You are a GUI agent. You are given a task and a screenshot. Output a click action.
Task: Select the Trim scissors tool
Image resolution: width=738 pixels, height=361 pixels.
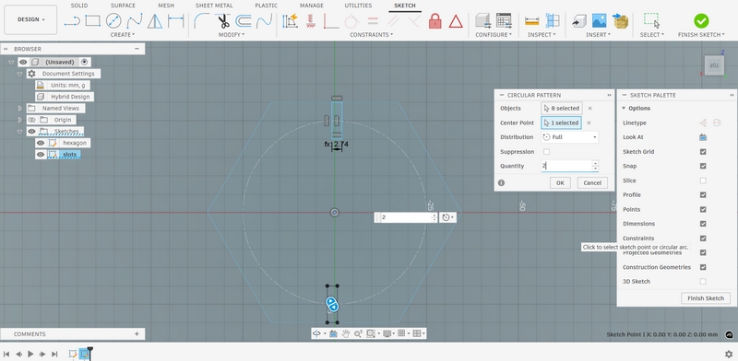(x=222, y=20)
